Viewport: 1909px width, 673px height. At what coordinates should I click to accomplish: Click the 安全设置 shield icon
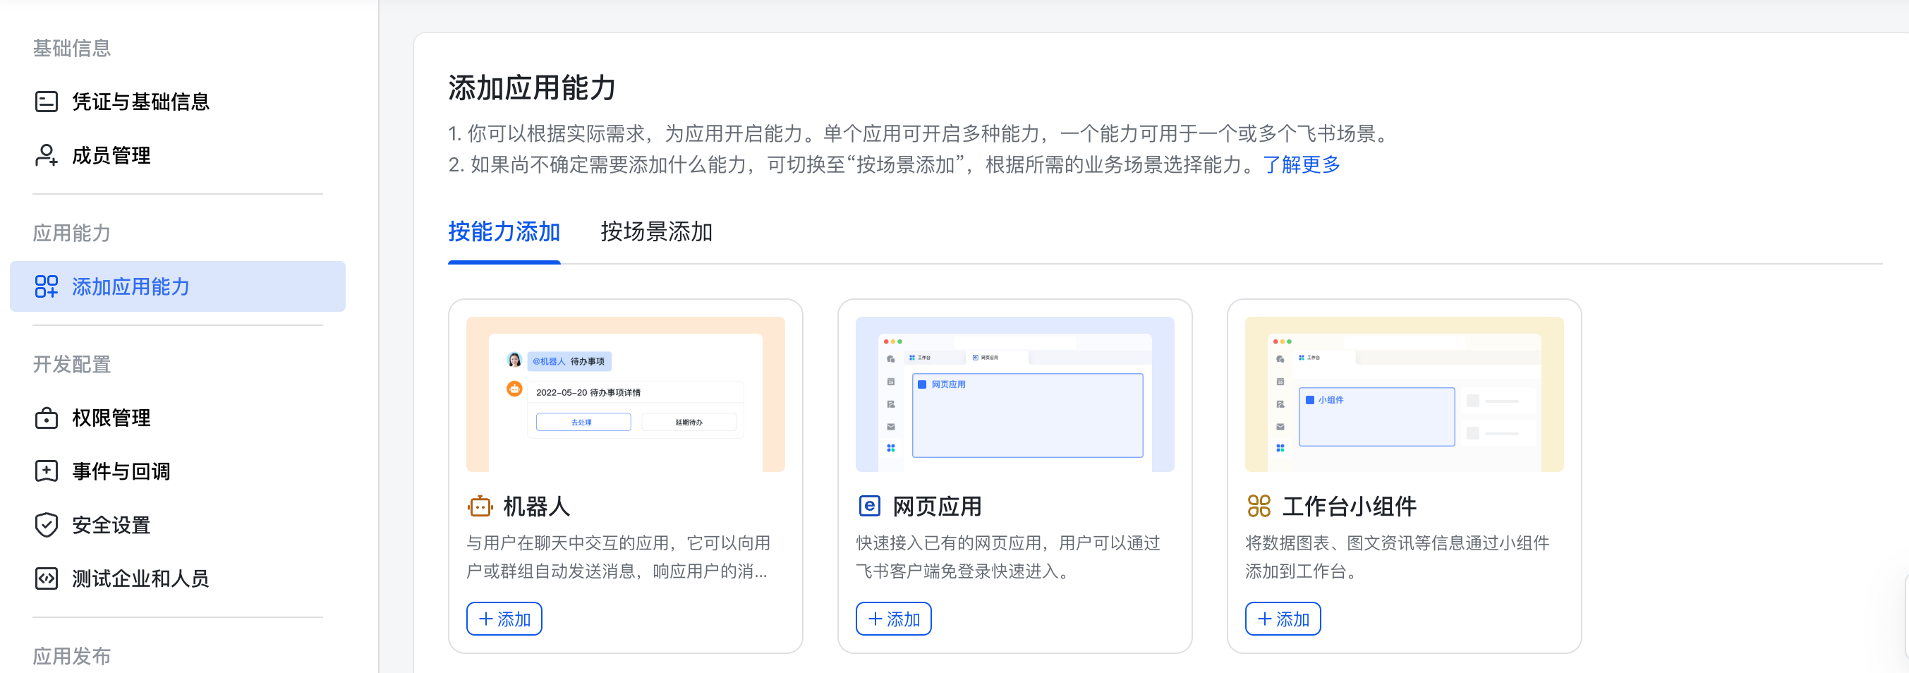click(46, 525)
